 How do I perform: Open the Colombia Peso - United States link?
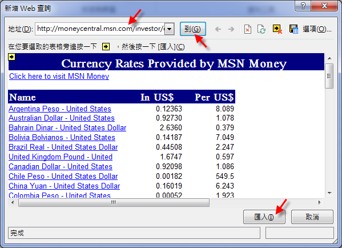coord(59,195)
